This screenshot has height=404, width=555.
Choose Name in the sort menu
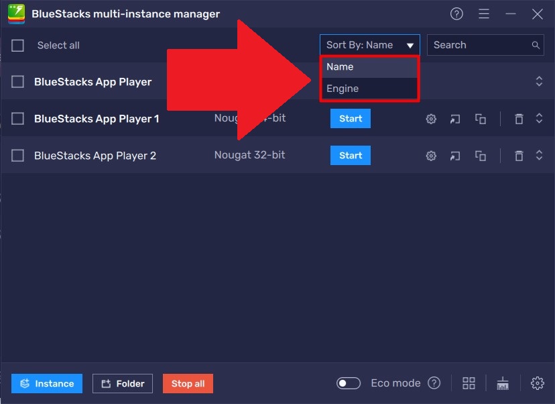coord(369,67)
